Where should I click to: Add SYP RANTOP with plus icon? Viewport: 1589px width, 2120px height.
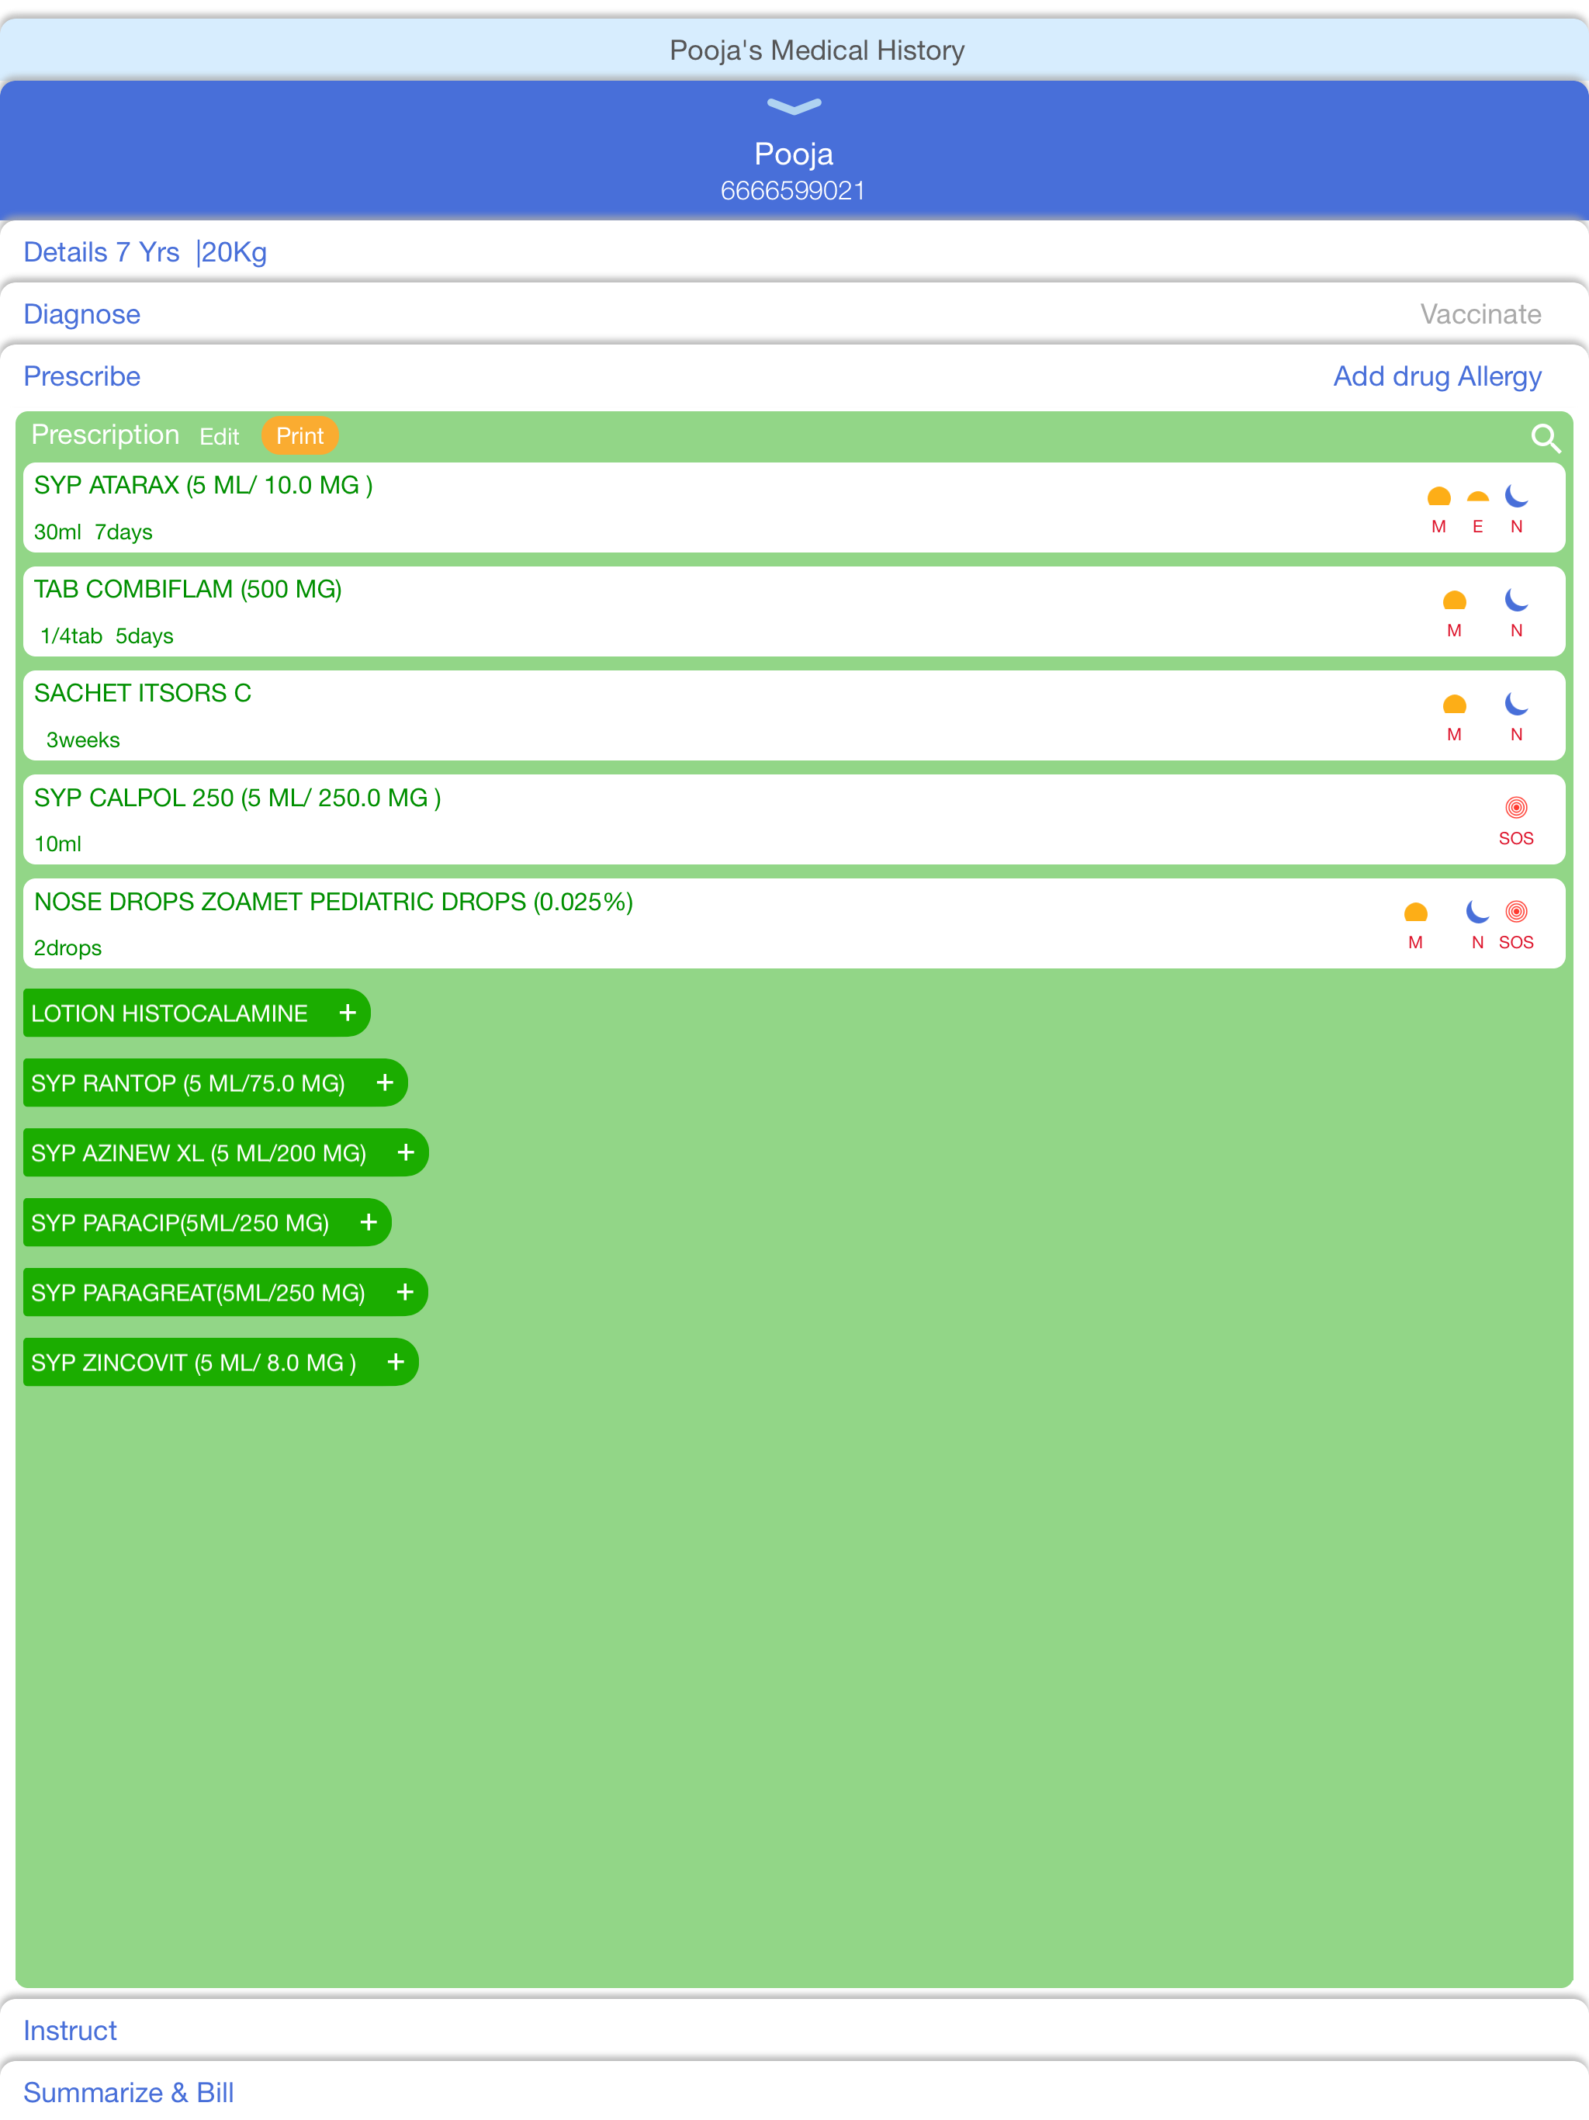pyautogui.click(x=386, y=1082)
